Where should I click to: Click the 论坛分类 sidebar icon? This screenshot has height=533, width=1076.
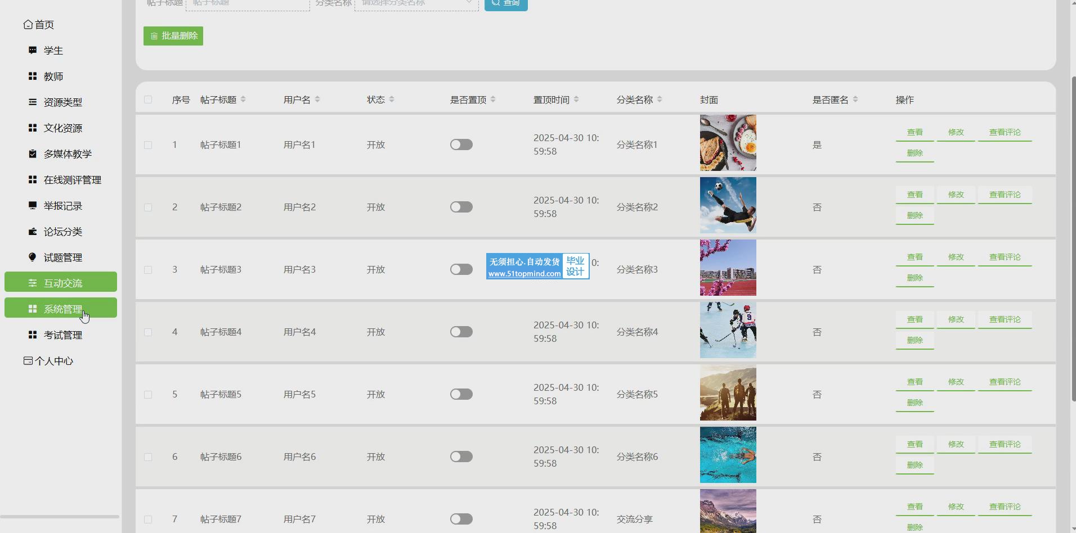tap(33, 231)
